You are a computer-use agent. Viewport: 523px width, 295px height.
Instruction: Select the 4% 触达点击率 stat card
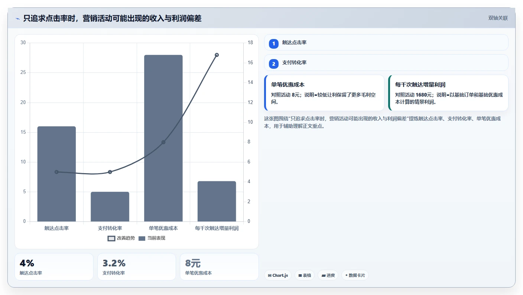pyautogui.click(x=54, y=267)
